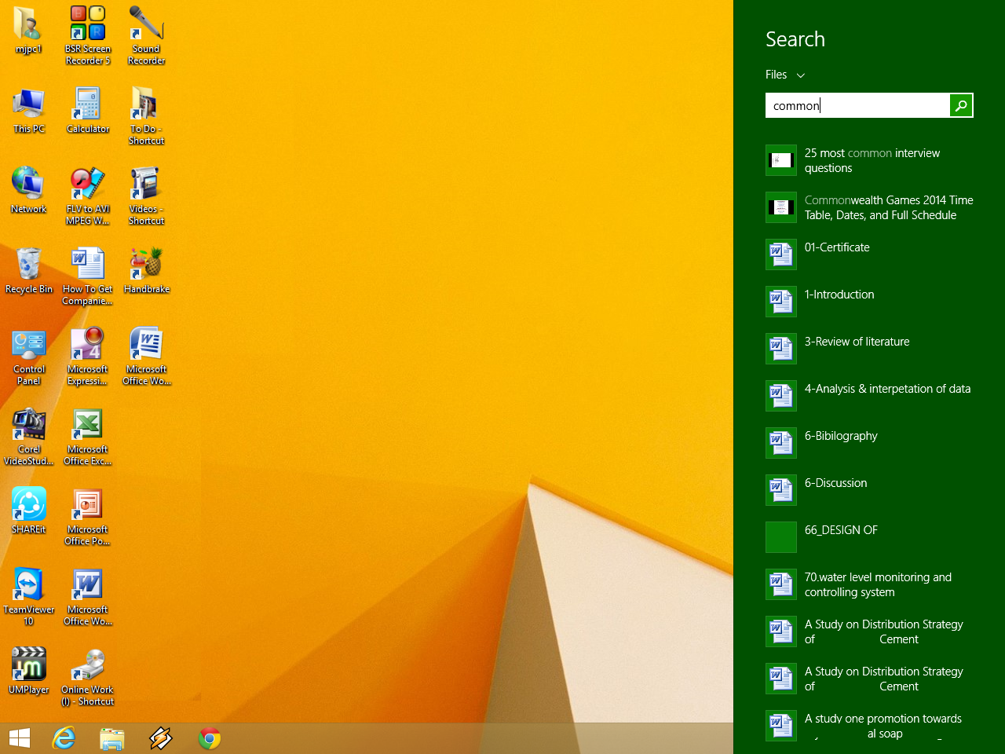Open the 3-Review of literature result
The image size is (1005, 754).
coord(869,349)
